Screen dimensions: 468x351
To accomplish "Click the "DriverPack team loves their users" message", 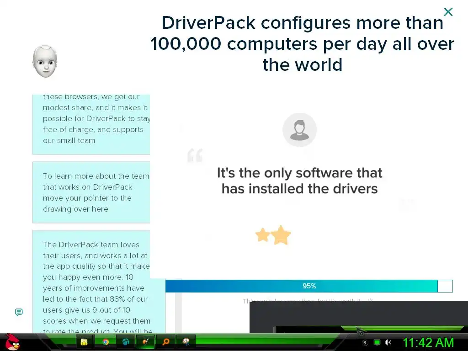I will tap(99, 282).
